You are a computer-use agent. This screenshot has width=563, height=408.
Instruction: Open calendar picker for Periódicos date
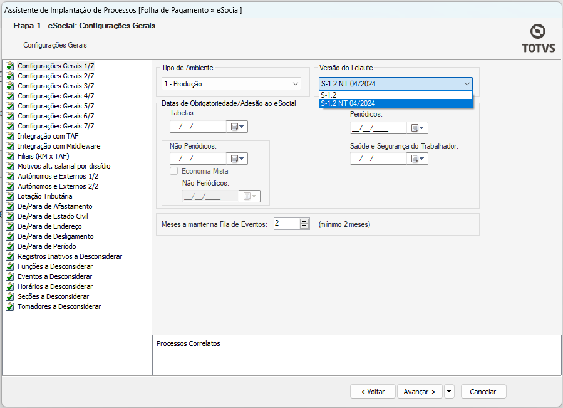coord(419,128)
